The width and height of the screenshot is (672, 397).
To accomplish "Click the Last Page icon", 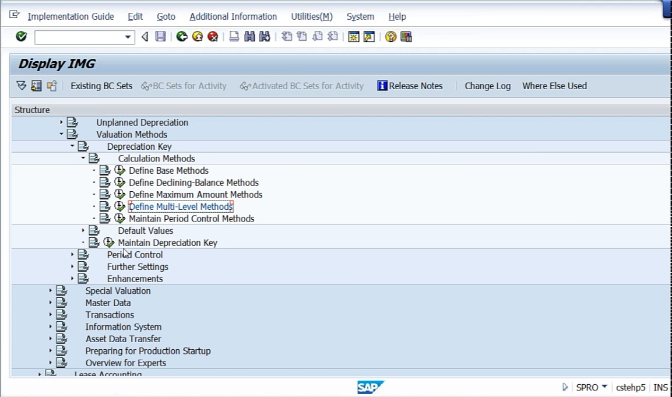I will (333, 37).
